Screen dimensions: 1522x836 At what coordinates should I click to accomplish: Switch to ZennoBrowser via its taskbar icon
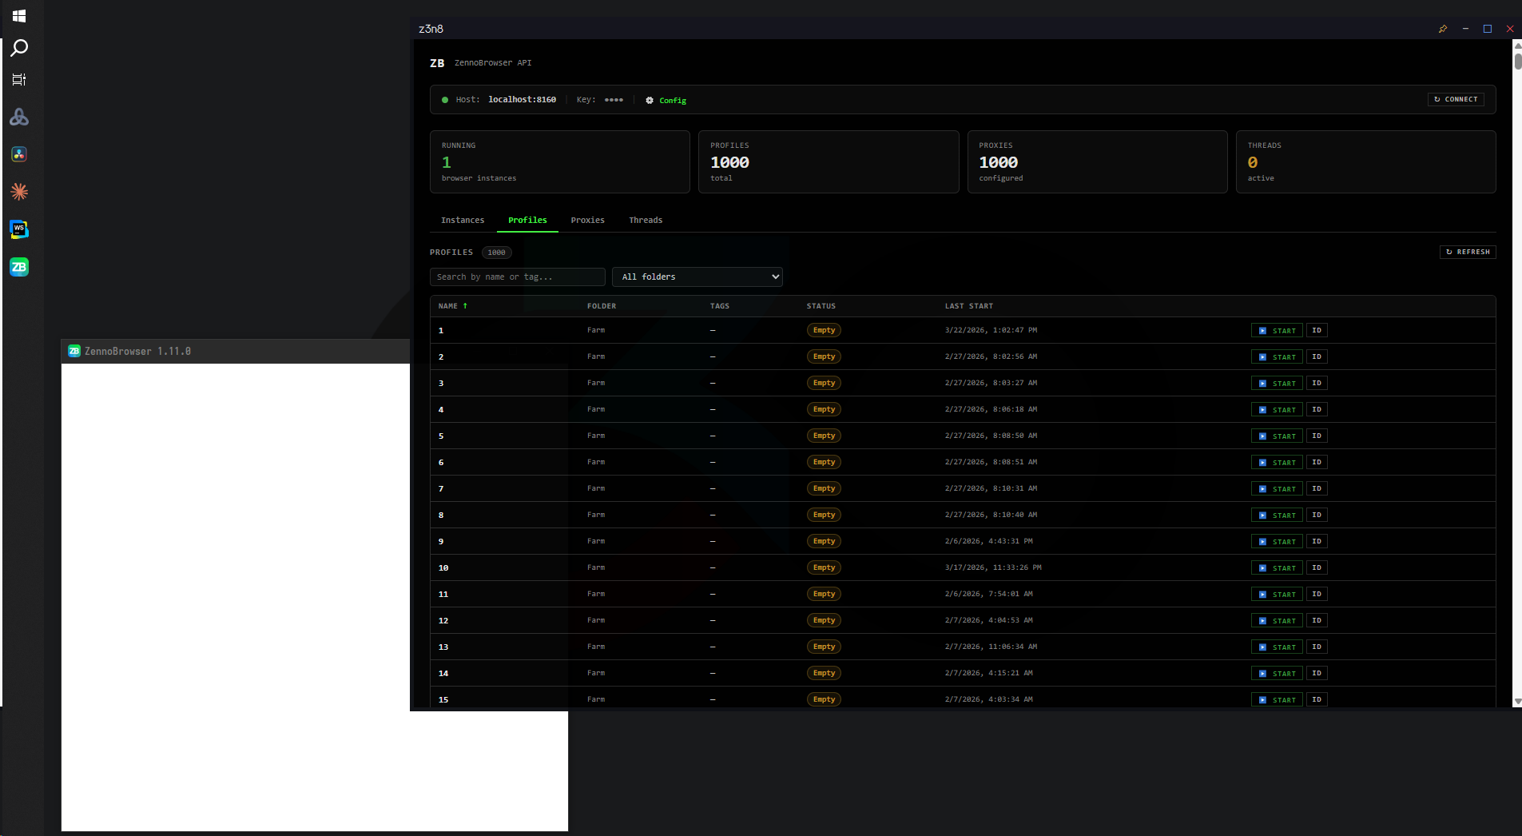pyautogui.click(x=19, y=267)
